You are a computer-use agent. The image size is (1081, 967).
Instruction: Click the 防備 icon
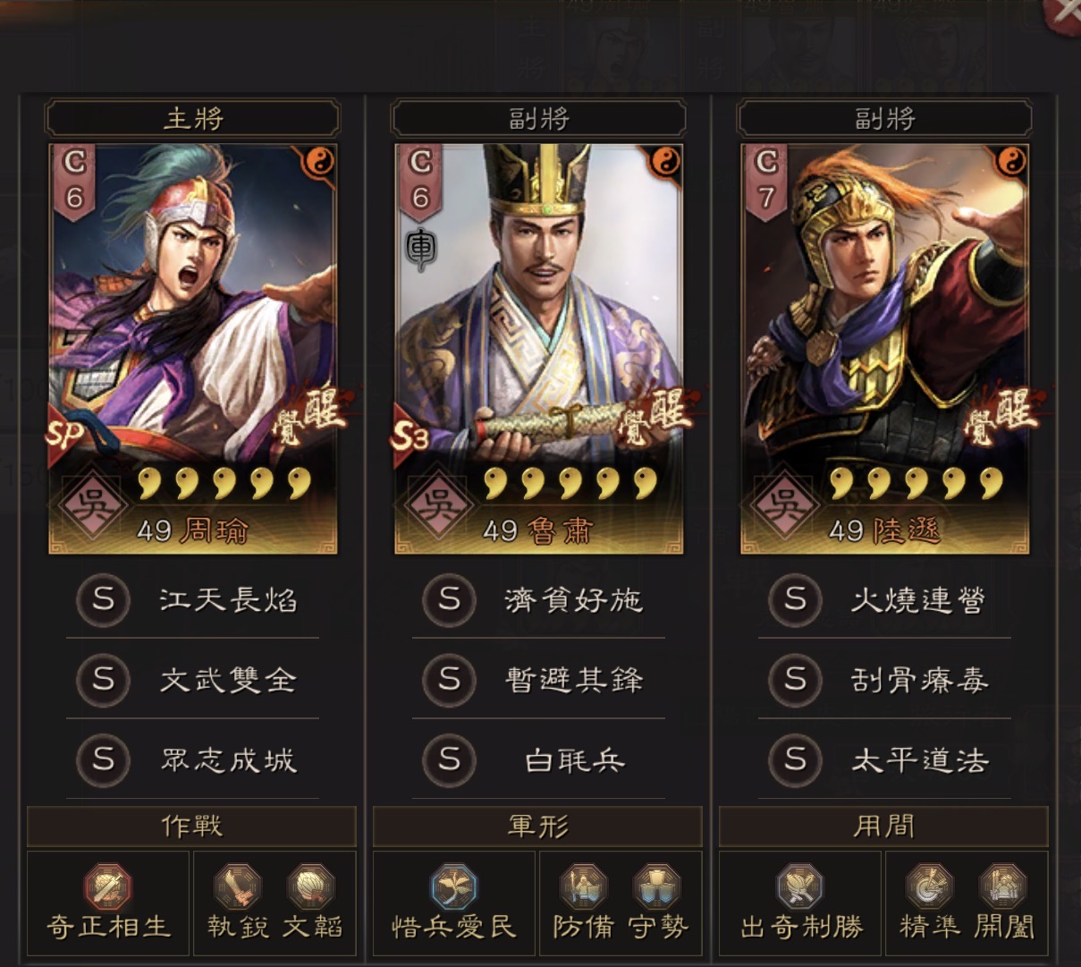(583, 886)
